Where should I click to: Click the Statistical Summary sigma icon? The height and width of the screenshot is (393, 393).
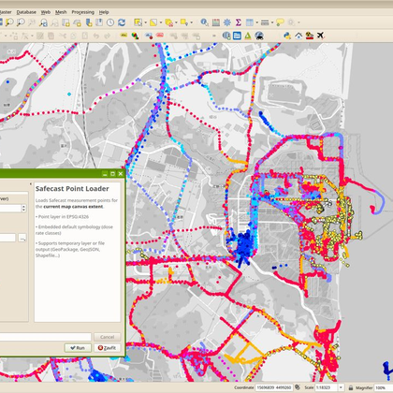click(x=239, y=22)
